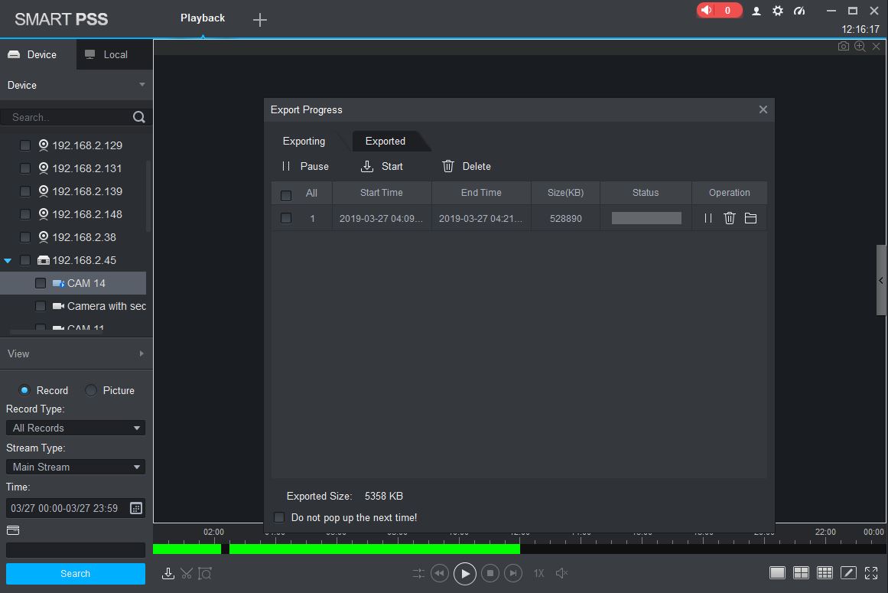Toggle sync playback icon

418,573
